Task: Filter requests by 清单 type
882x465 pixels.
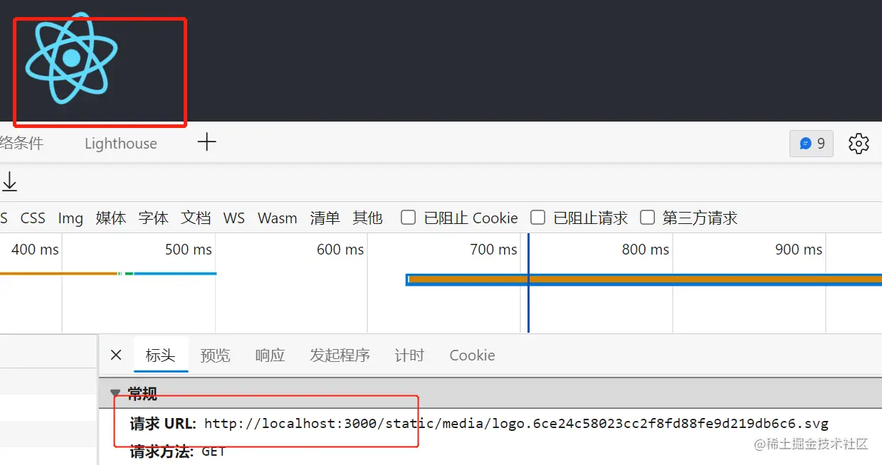Action: [325, 218]
